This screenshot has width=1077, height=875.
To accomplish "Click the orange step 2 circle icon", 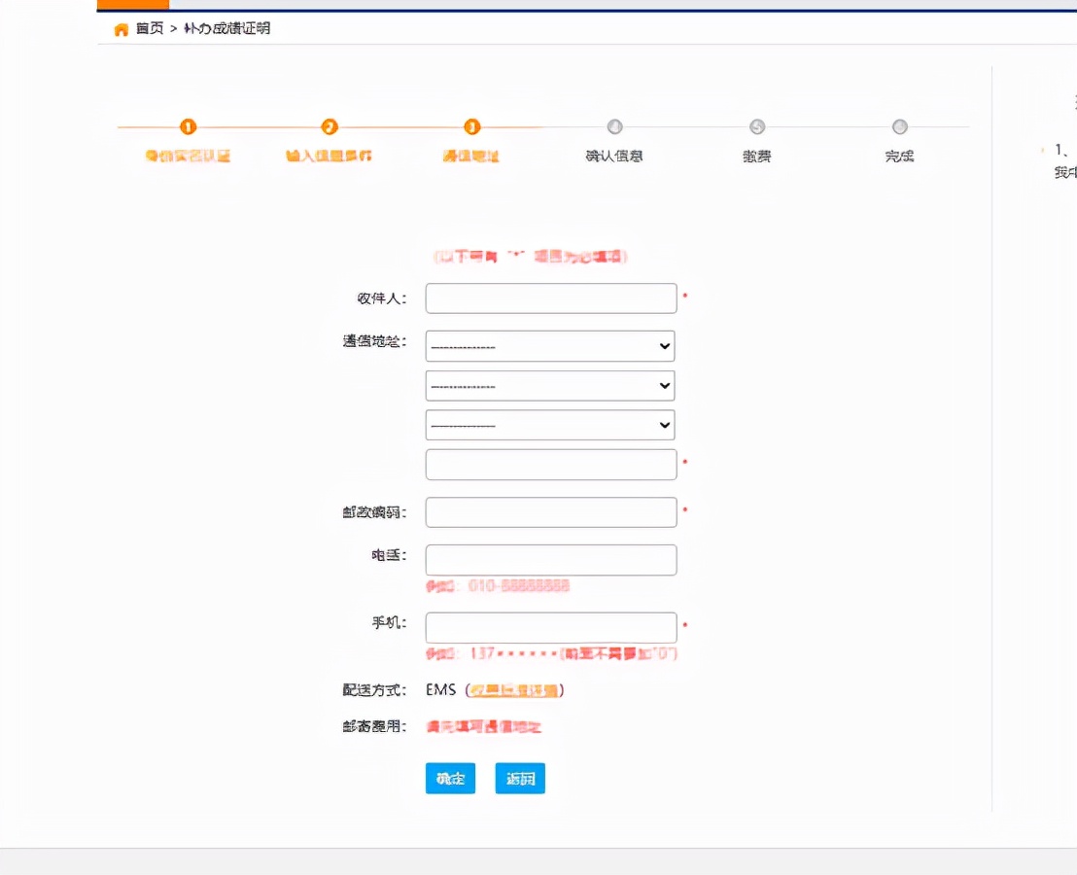I will 330,126.
